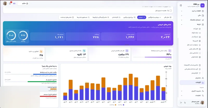The width and height of the screenshot is (208, 108).
Task: Open جستجوی تماس‌ها tab
Action: click(83, 17)
